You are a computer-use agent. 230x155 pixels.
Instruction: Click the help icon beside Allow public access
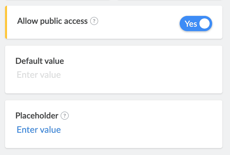click(x=94, y=21)
